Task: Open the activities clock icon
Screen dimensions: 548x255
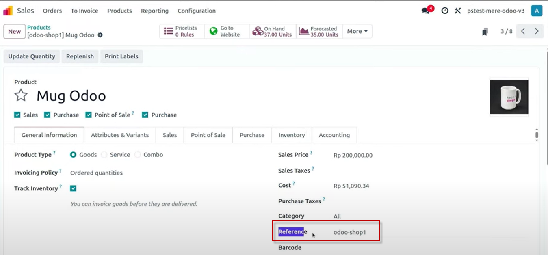Action: [x=445, y=11]
